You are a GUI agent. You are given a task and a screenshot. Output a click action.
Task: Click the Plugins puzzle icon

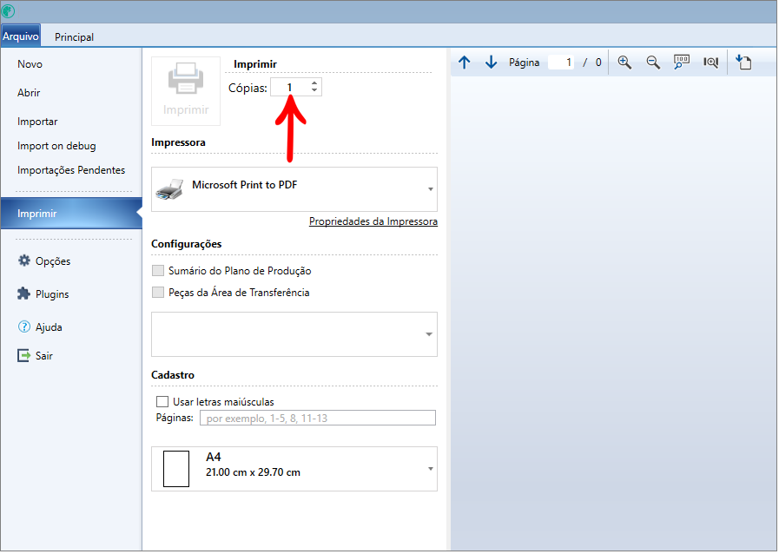pos(23,294)
